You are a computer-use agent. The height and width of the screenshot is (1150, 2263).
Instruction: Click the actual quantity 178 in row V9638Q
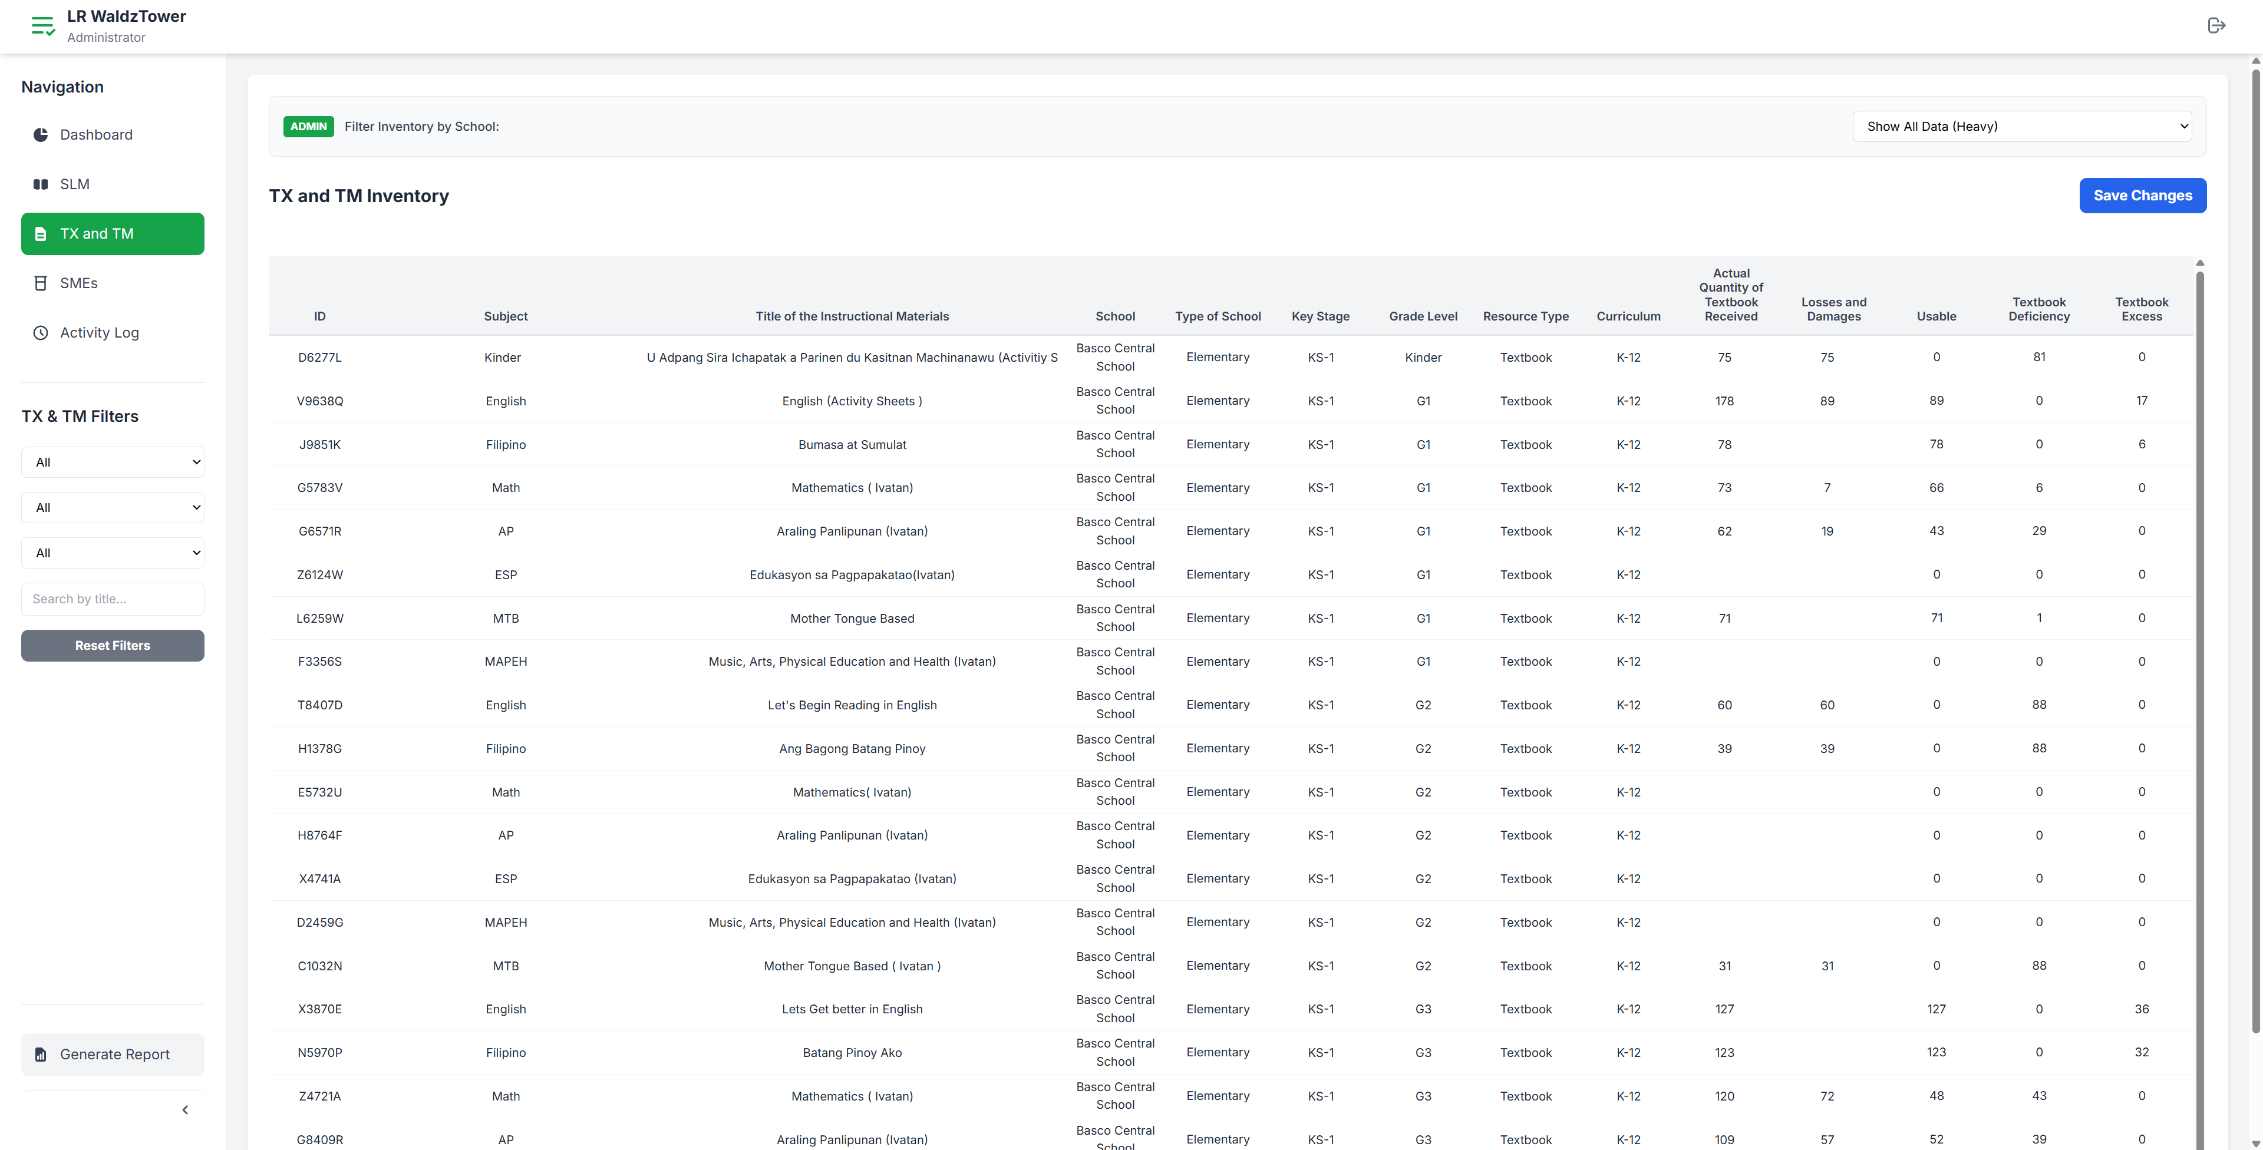tap(1724, 401)
